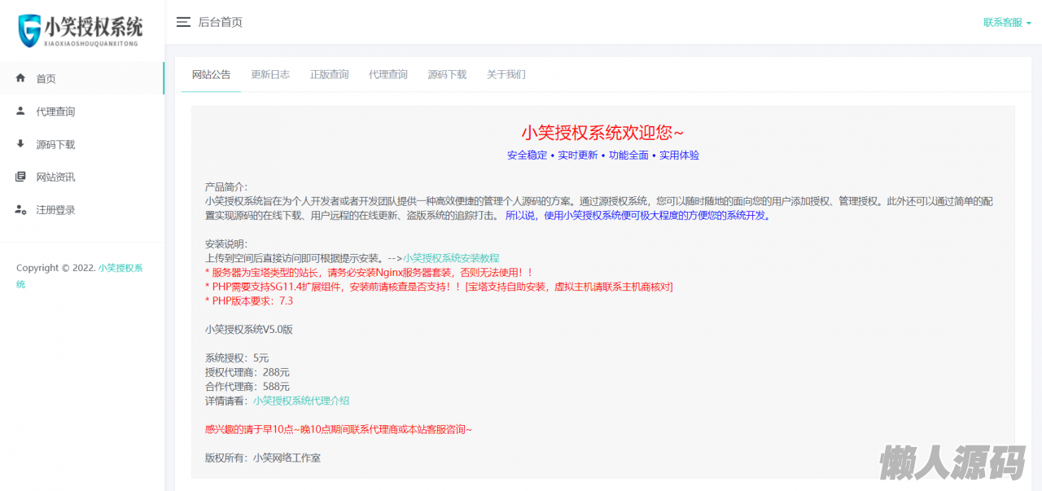The image size is (1042, 491).
Task: Click the download arrow icon beside 源码下载
Action: pos(20,144)
